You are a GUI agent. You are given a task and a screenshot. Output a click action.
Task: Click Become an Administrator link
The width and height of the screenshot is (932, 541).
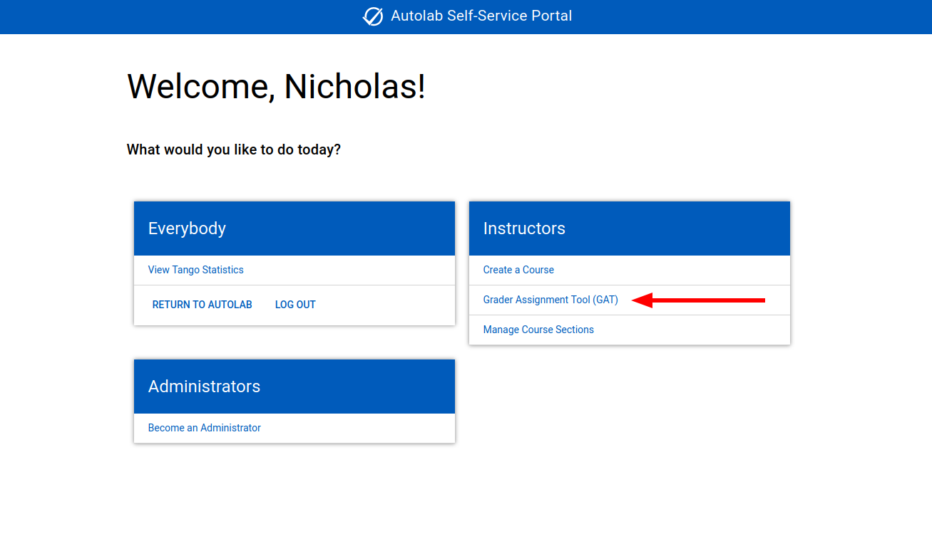coord(205,428)
